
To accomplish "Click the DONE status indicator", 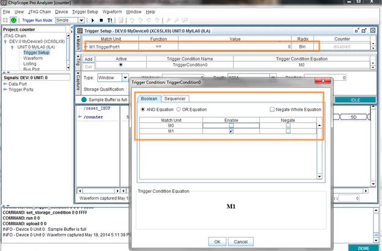I will [x=364, y=248].
